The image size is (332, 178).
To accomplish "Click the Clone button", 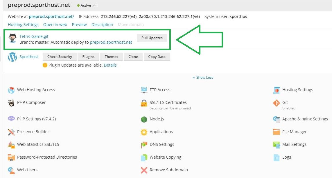I will pyautogui.click(x=133, y=57).
